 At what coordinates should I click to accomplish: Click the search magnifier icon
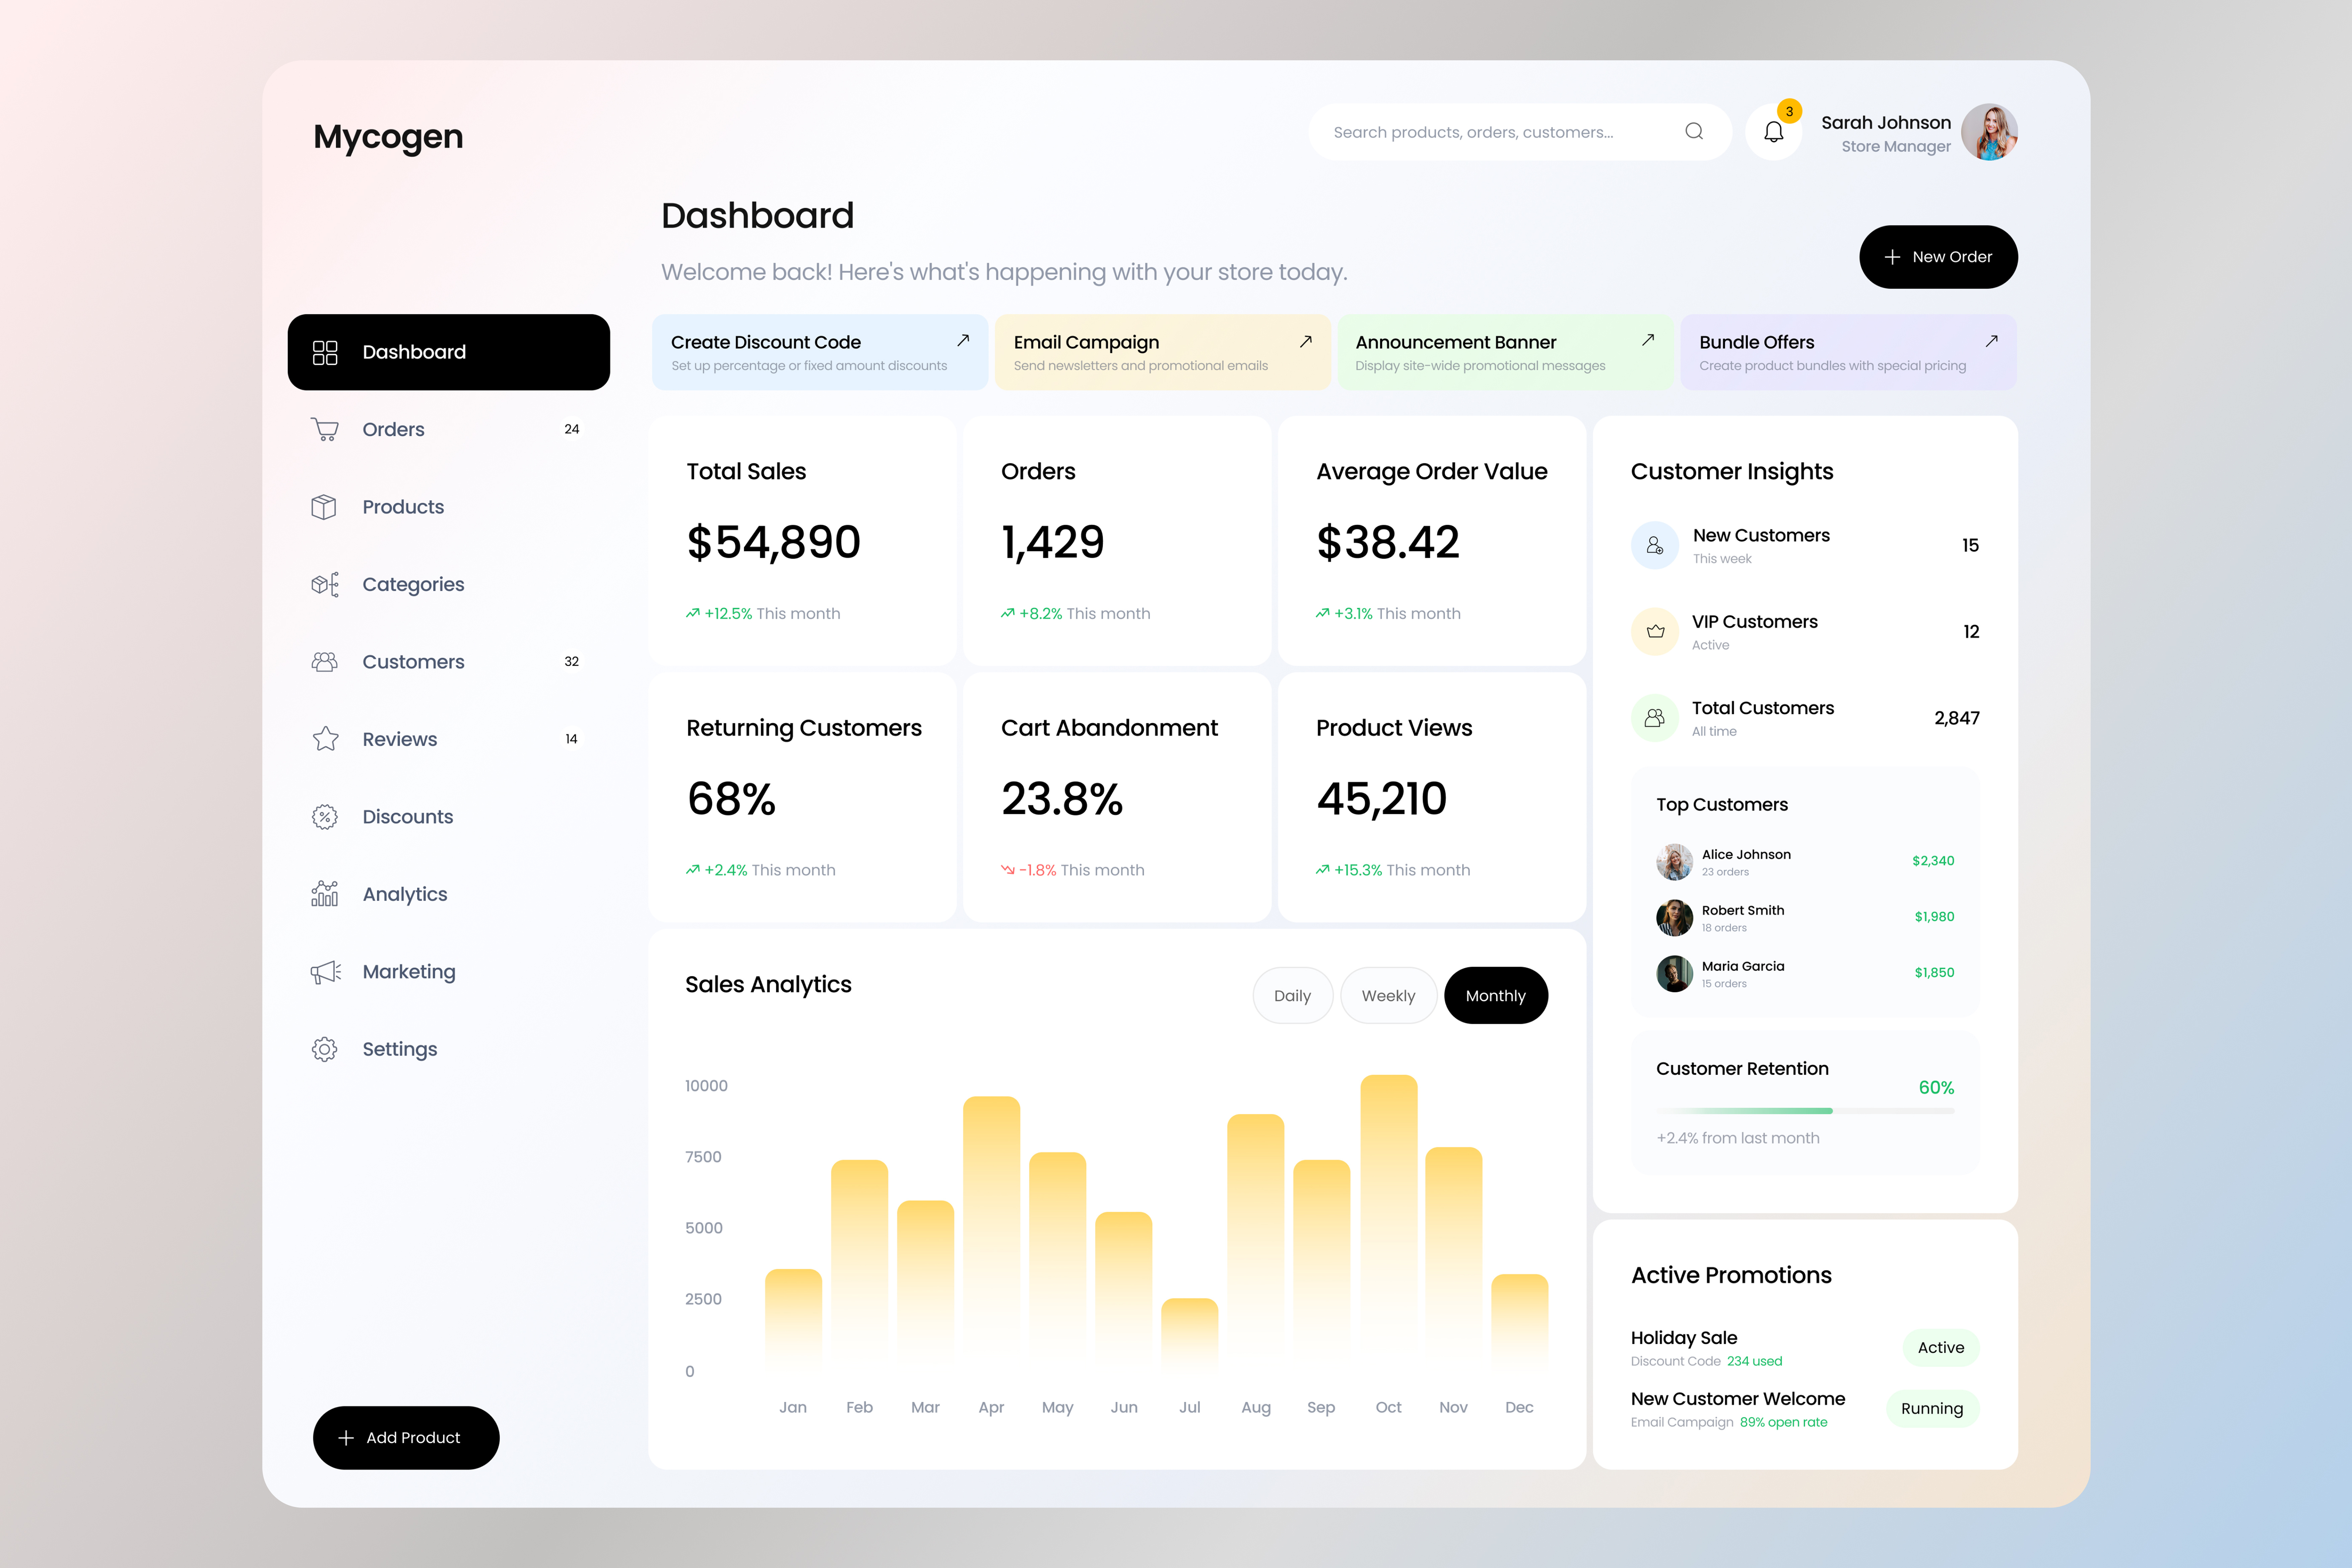(x=1694, y=131)
